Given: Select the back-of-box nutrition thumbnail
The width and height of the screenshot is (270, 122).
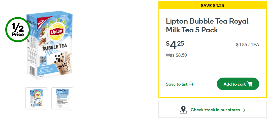Looking at the screenshot, I should click(62, 98).
